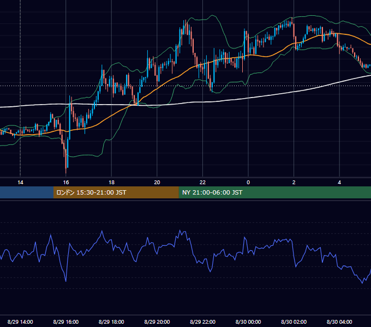371x327 pixels.
Task: Click the blue session bar before London
Action: pyautogui.click(x=27, y=192)
